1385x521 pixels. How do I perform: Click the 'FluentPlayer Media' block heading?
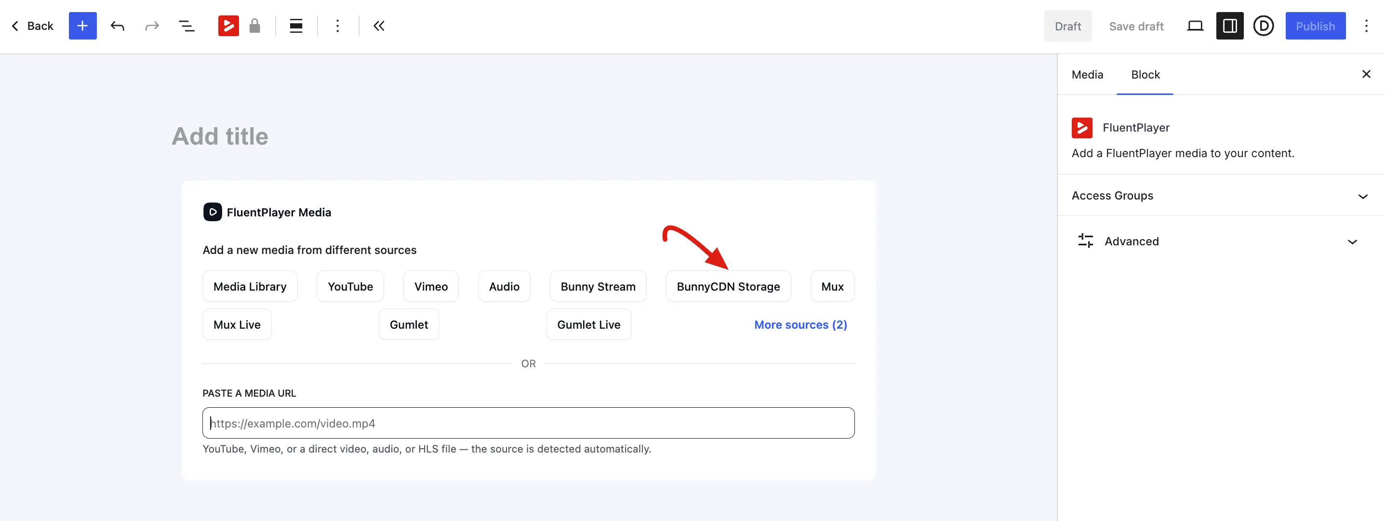coord(279,213)
